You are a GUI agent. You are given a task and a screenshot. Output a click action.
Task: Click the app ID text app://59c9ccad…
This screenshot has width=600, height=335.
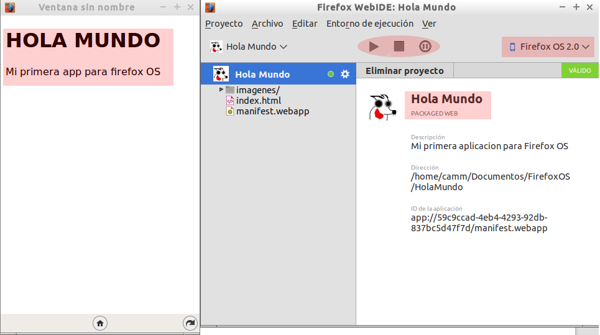click(x=479, y=223)
